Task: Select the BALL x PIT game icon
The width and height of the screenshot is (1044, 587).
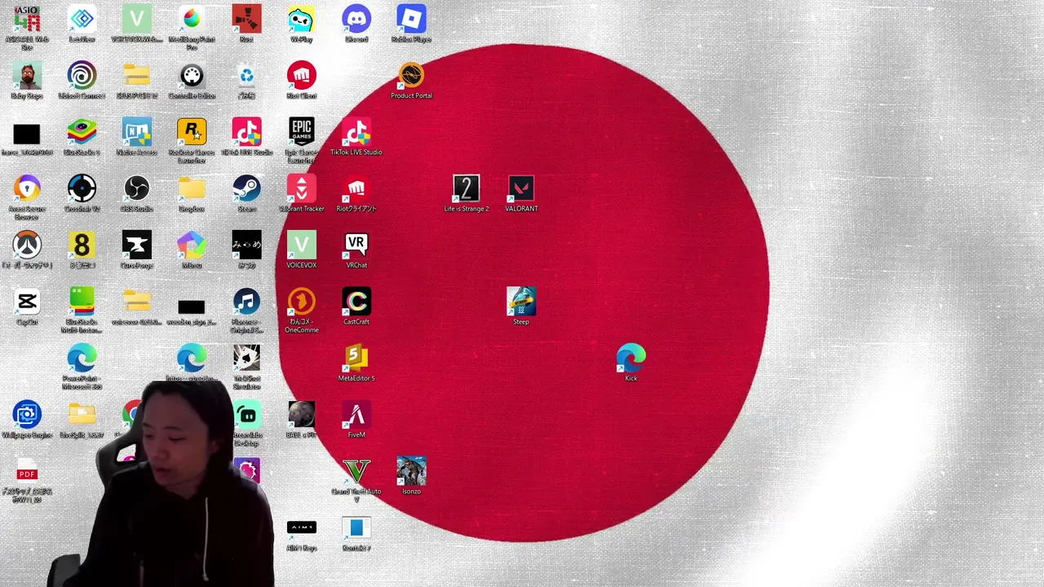Action: (x=301, y=414)
